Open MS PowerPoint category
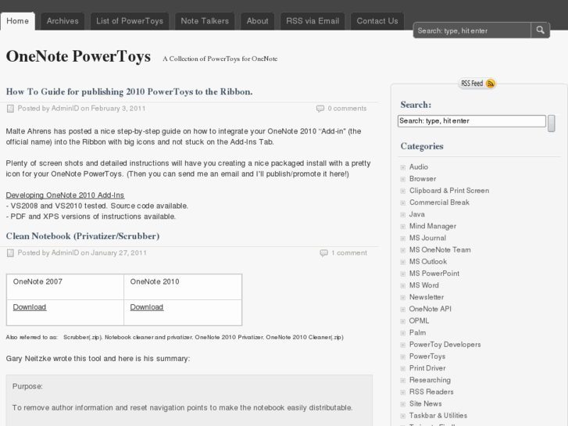This screenshot has width=568, height=426. pyautogui.click(x=434, y=274)
